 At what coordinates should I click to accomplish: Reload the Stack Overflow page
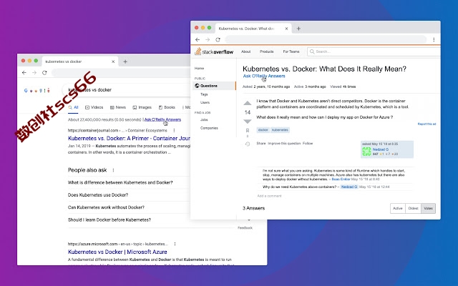click(x=218, y=40)
